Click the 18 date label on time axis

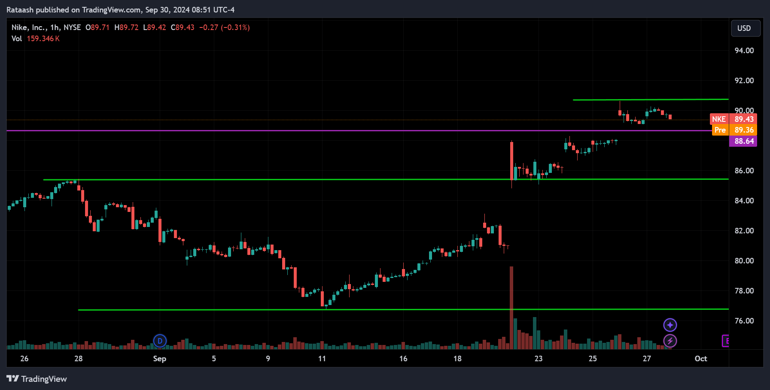point(457,359)
